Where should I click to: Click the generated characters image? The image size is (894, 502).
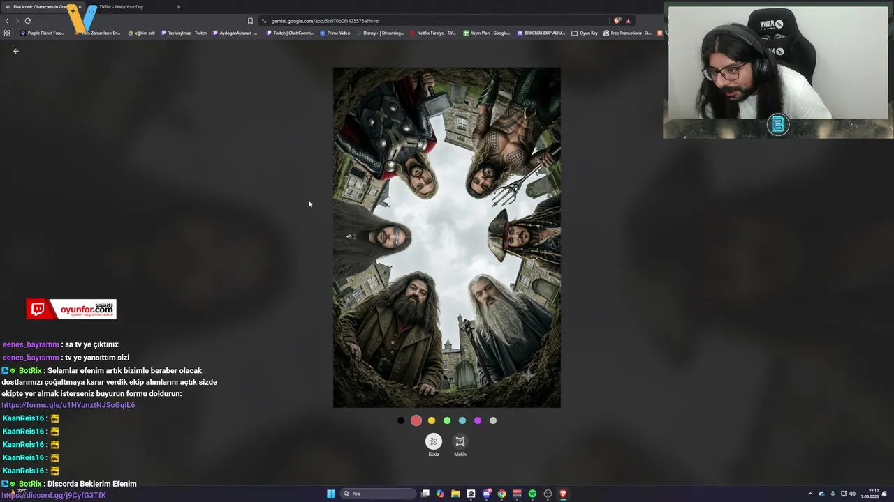tap(447, 238)
